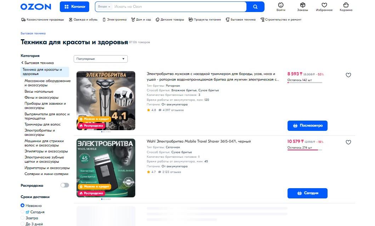The height and width of the screenshot is (226, 375).
Task: Open the Электроника top menu item
Action: click(x=115, y=19)
